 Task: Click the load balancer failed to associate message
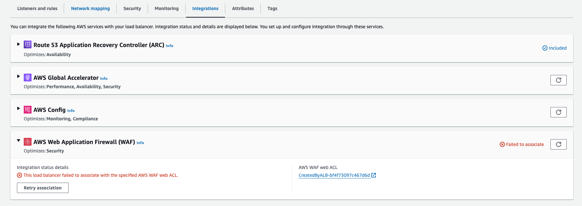pyautogui.click(x=101, y=175)
